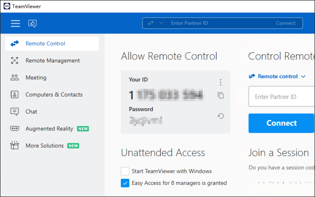Expand the connection mode chevron in top bar

[x=161, y=23]
